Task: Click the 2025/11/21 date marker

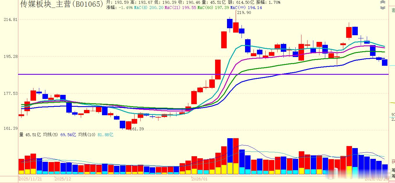Action: (31, 179)
